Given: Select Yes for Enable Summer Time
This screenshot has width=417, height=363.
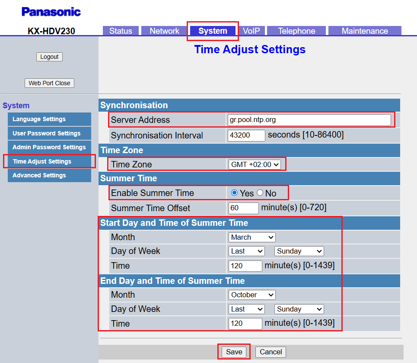Looking at the screenshot, I should tap(235, 193).
